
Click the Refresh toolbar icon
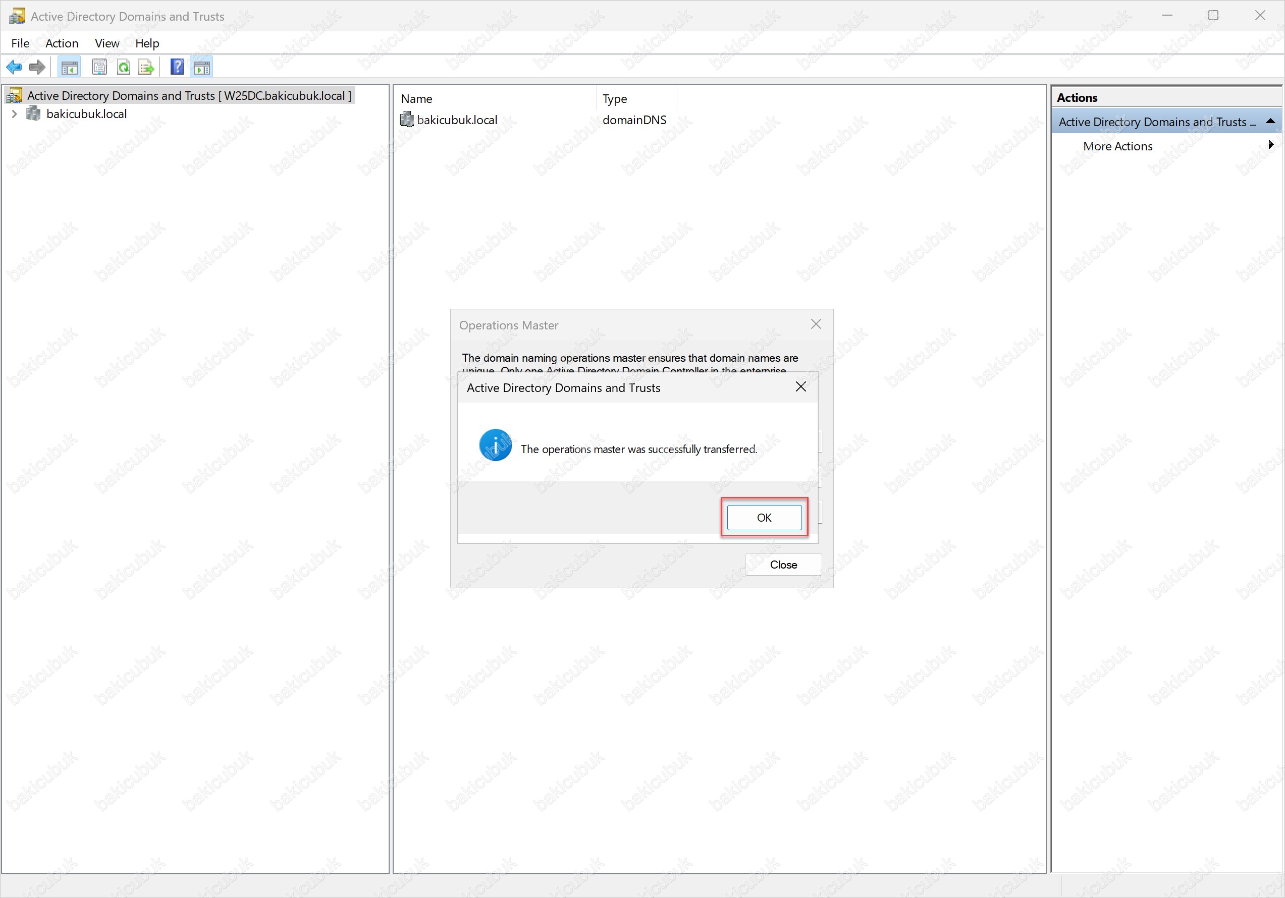123,67
